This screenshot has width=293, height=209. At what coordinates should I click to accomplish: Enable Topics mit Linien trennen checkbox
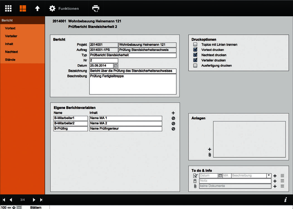coord(195,45)
